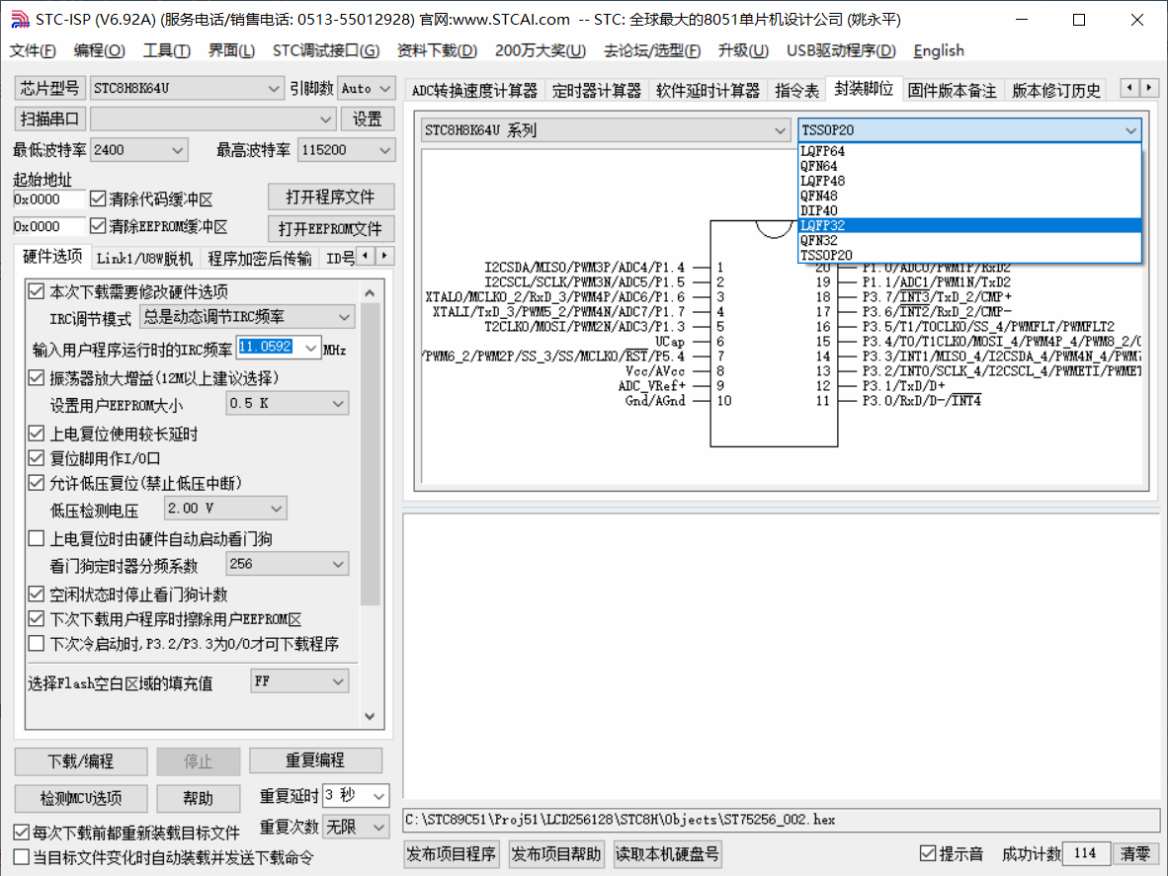Open STC8H8K64U 系列 series dropdown
1168x876 pixels.
[x=605, y=130]
